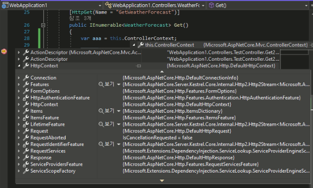313x188 pixels.
Task: Click the locked wrench icon beside LifetimeFeature
Action: click(x=26, y=124)
